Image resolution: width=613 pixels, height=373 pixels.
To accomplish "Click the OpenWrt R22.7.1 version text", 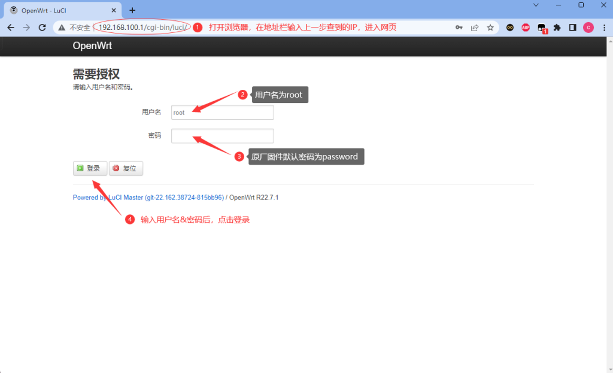I will 254,198.
